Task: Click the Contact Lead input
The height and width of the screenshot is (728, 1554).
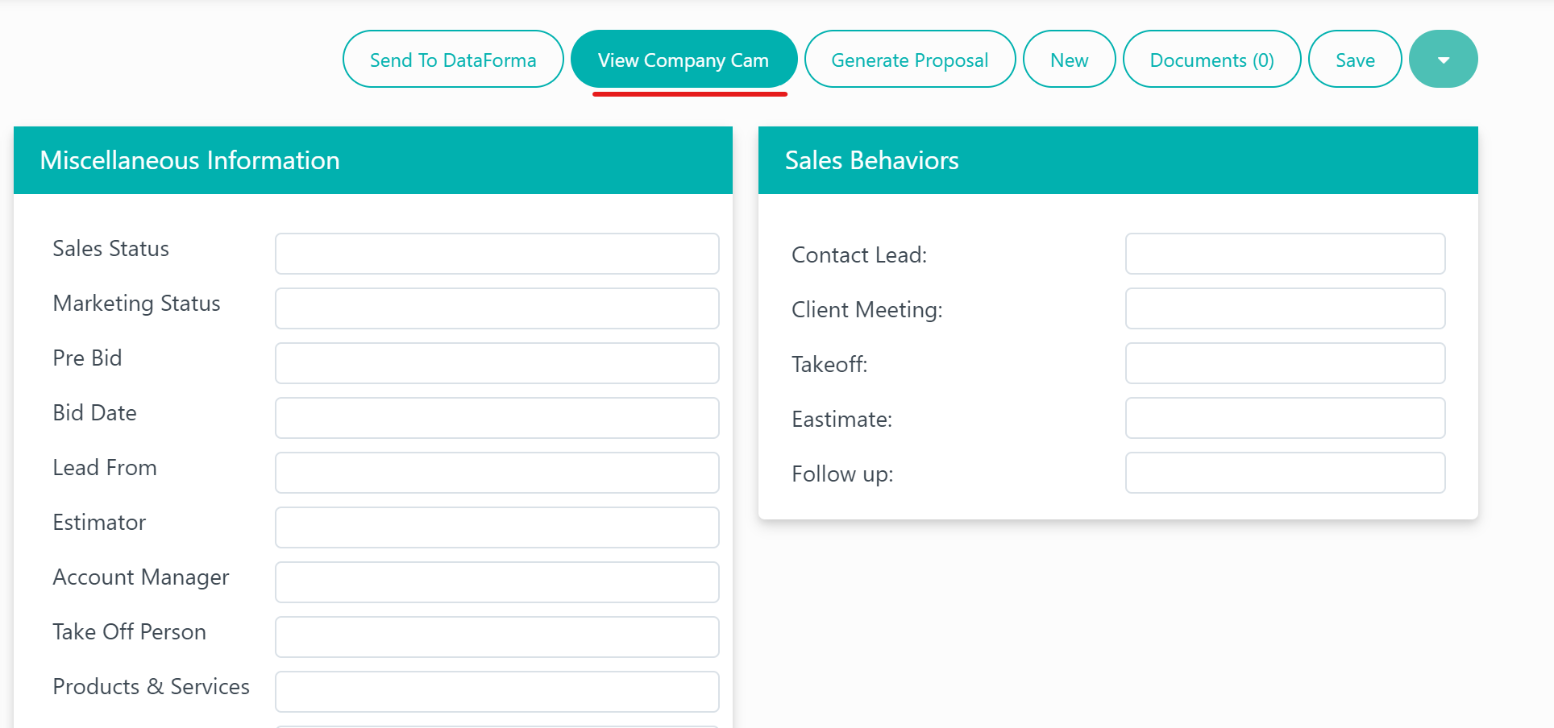Action: [x=1286, y=254]
